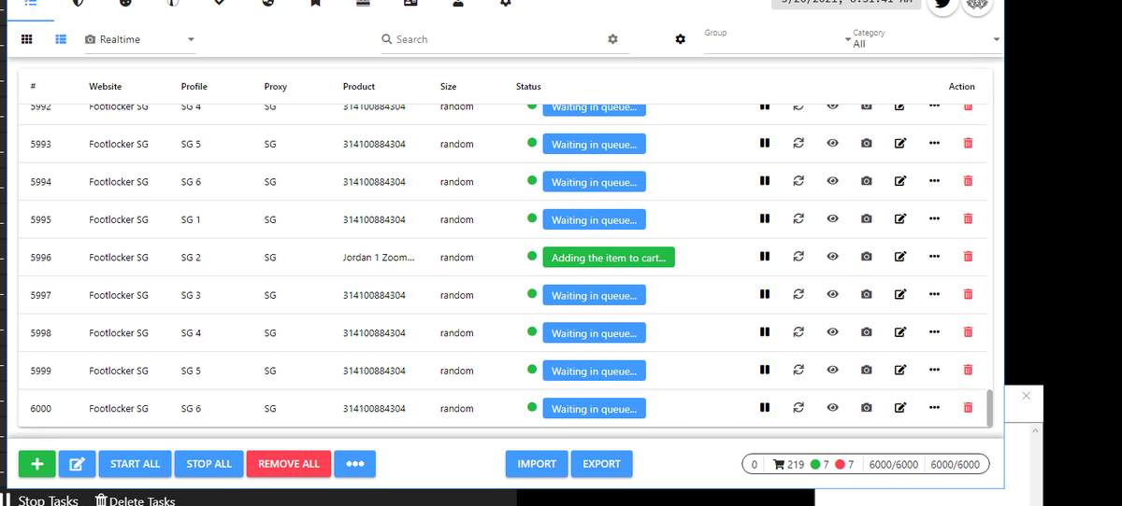Click the task list vertical scrollbar thumb

tap(989, 407)
